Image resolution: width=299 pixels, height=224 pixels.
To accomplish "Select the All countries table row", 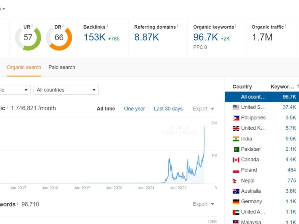I will click(x=262, y=97).
